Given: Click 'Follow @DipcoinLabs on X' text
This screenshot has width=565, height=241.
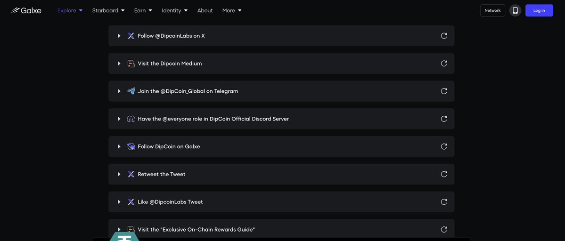Looking at the screenshot, I should click(x=171, y=36).
